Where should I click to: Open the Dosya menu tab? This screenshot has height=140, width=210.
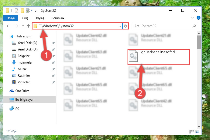pos(11,18)
